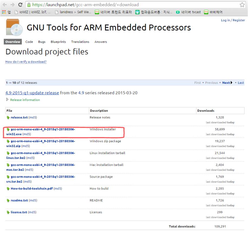Open the Bugs tab
The image size is (248, 231).
42,42
